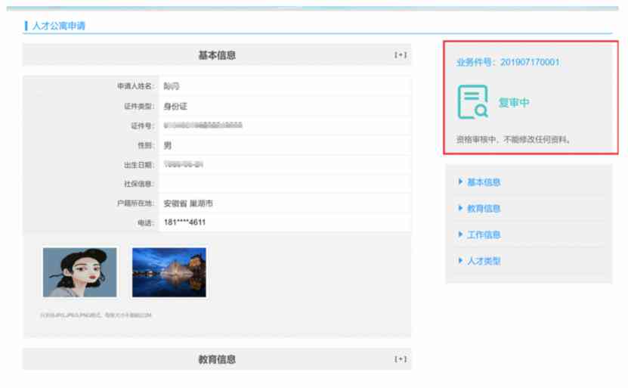Select the 人才公寓申请 page title
The height and width of the screenshot is (388, 628).
pyautogui.click(x=58, y=26)
